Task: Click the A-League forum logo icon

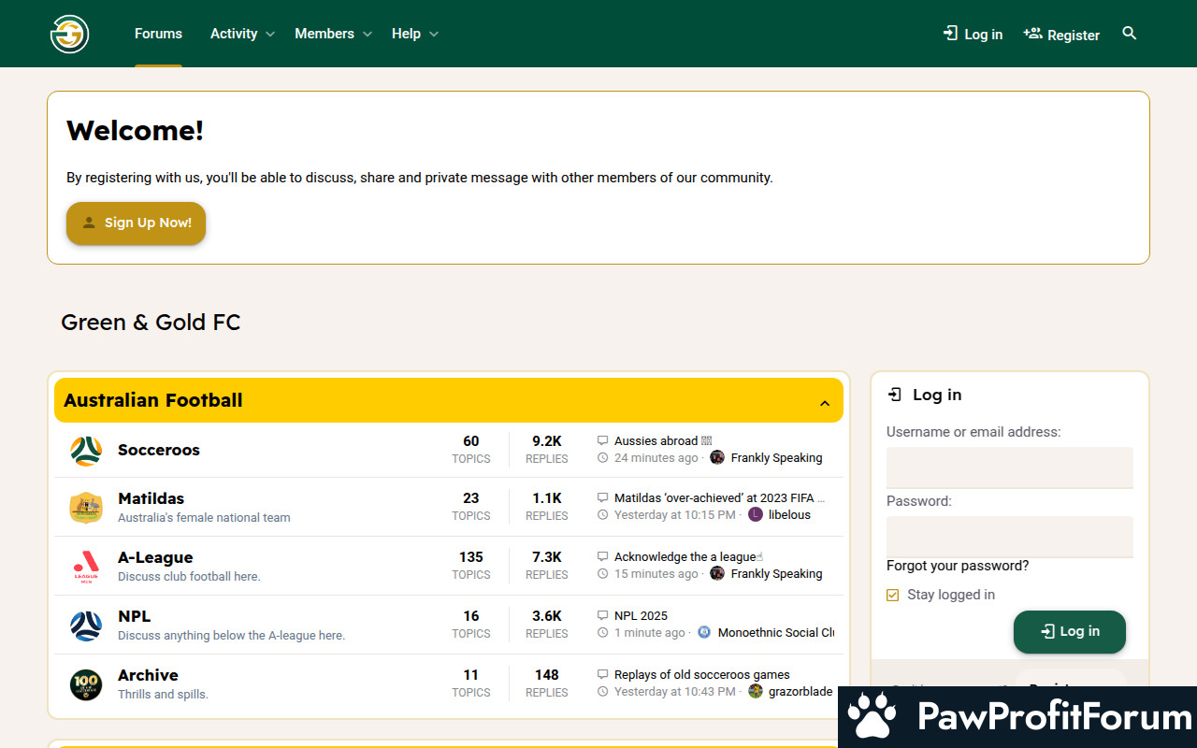Action: pyautogui.click(x=86, y=567)
